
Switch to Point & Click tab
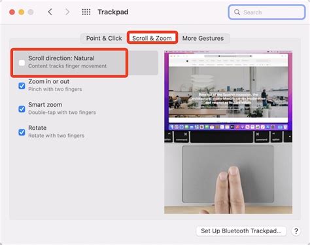tap(104, 38)
